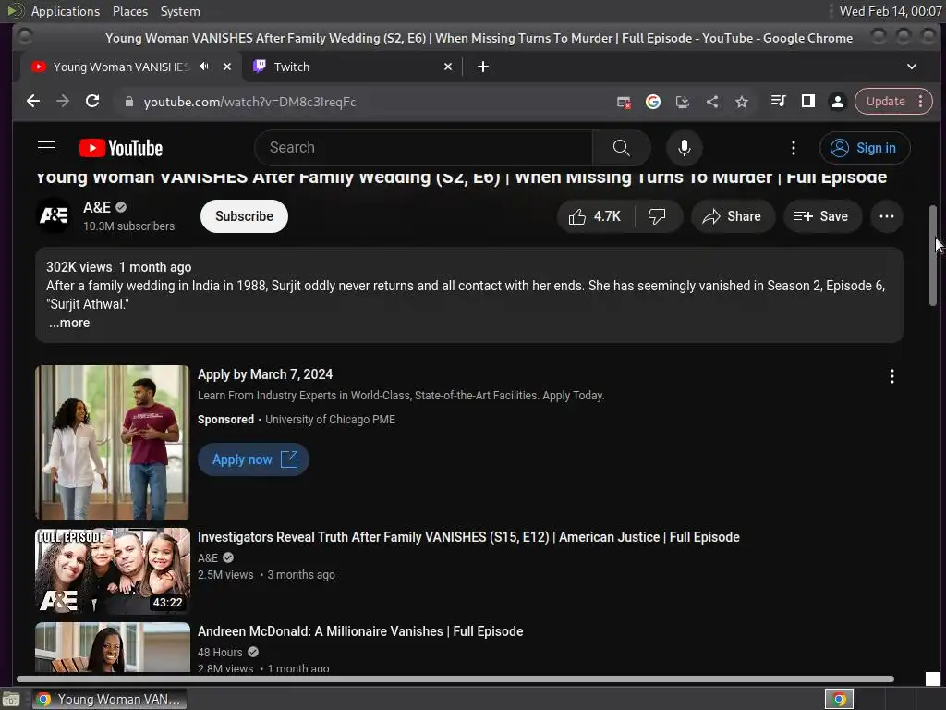Reload the YouTube page
The width and height of the screenshot is (946, 710).
pyautogui.click(x=92, y=102)
